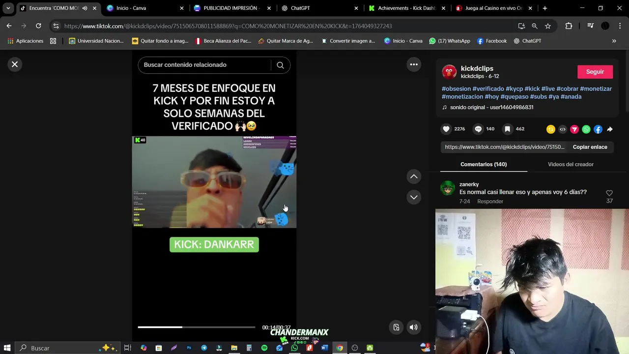Reload the page

pyautogui.click(x=38, y=26)
